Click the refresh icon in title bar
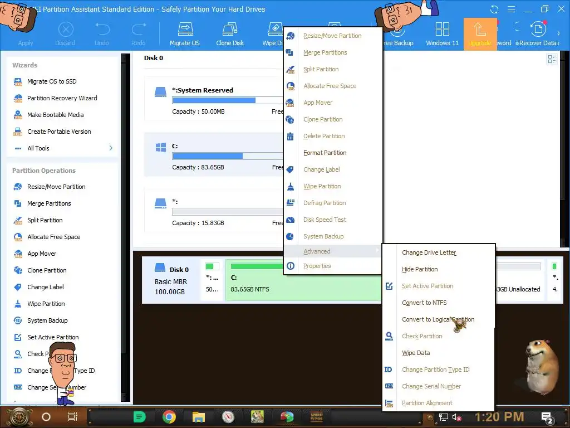The width and height of the screenshot is (570, 428). coord(494,9)
